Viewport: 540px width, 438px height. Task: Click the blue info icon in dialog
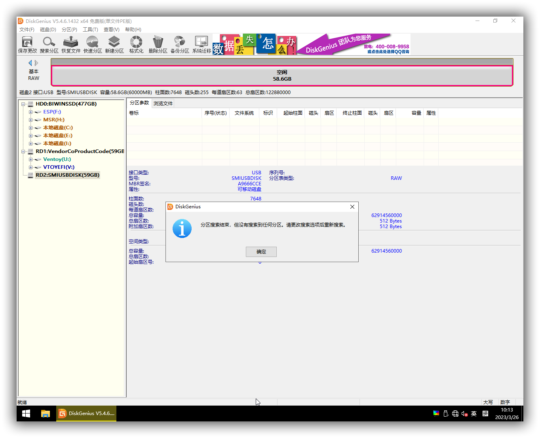coord(182,229)
